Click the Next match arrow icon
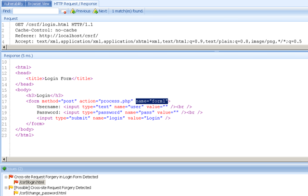The width and height of the screenshot is (308, 196). [95, 11]
